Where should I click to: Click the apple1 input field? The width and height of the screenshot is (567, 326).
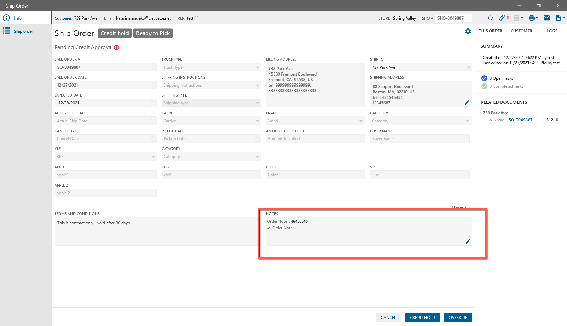click(105, 175)
